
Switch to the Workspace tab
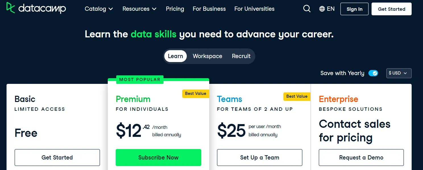[207, 56]
